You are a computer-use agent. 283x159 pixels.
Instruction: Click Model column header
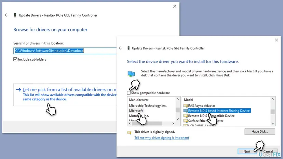pyautogui.click(x=188, y=100)
